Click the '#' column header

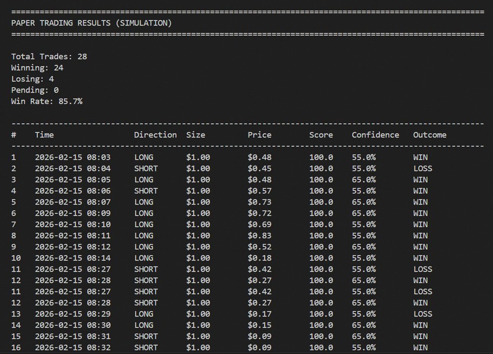coord(14,135)
